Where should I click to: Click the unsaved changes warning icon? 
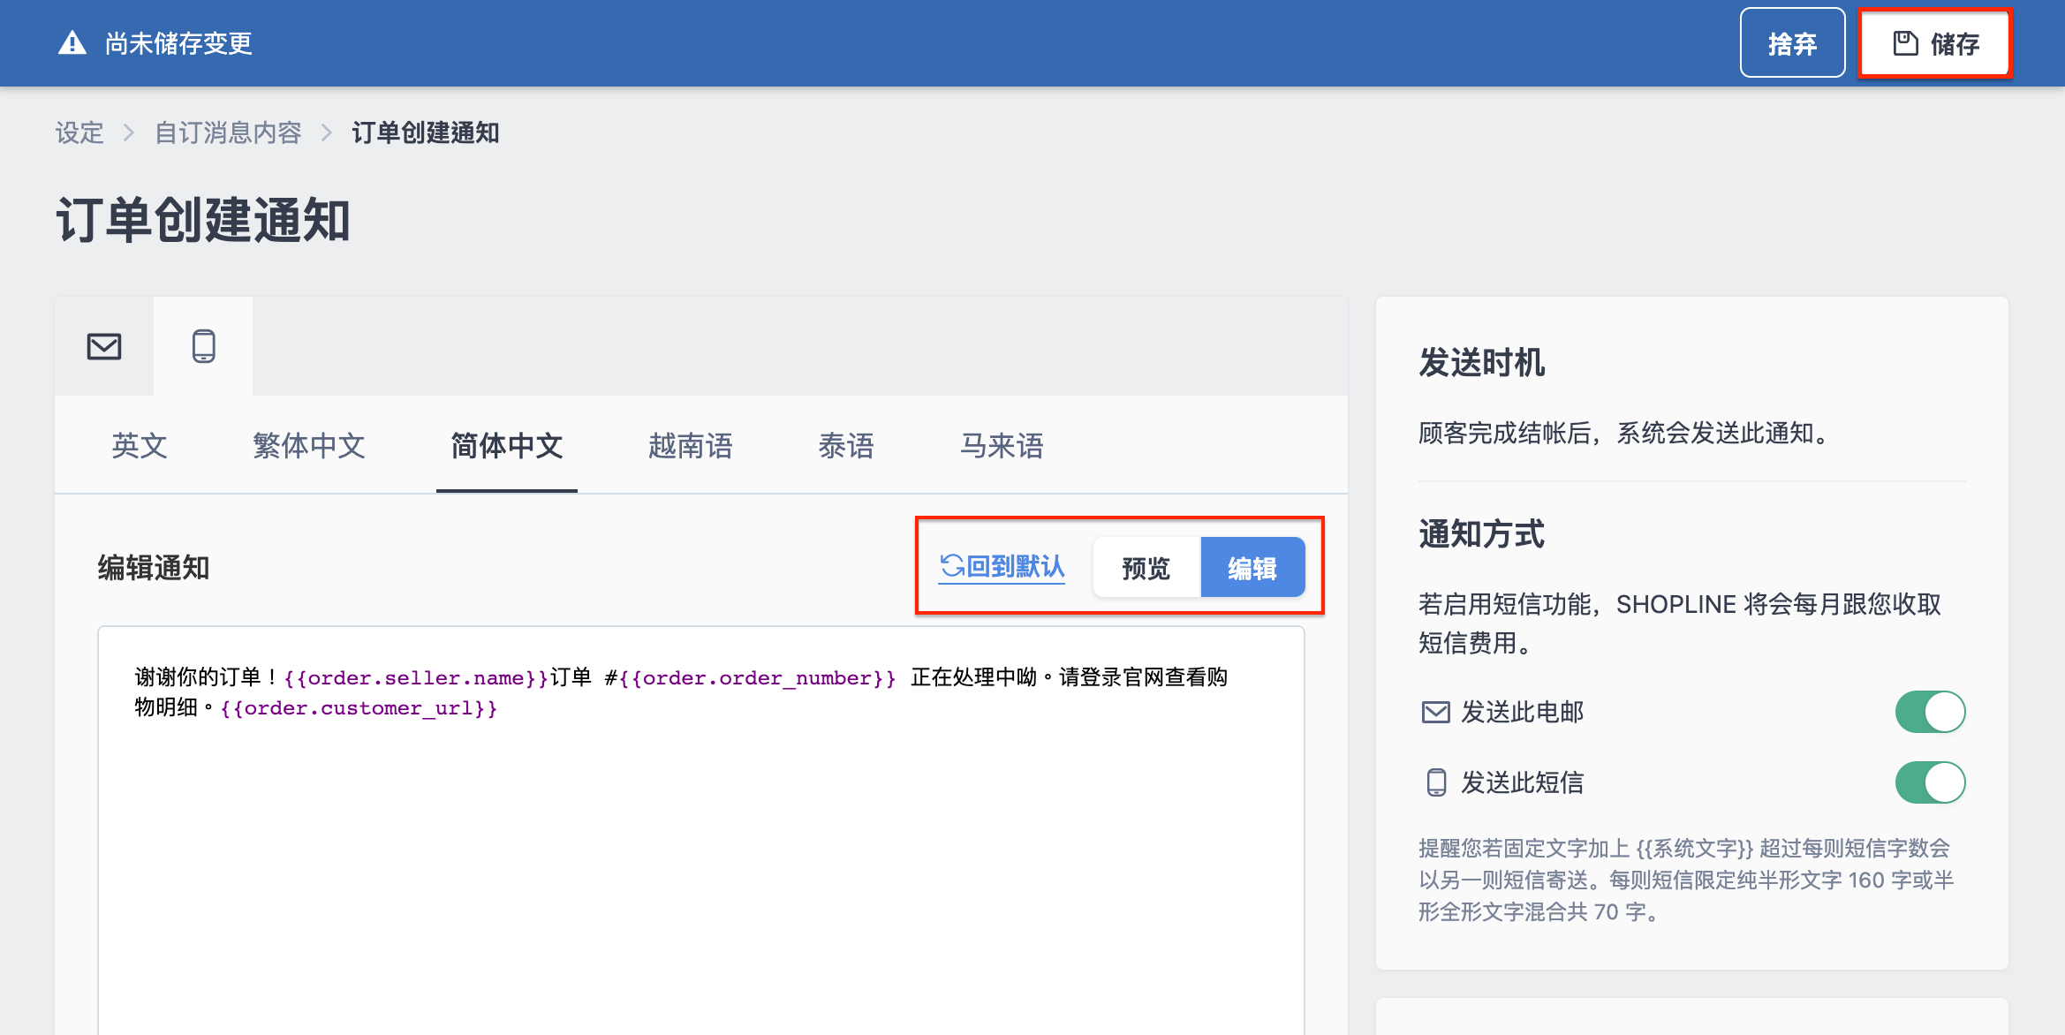click(x=72, y=42)
